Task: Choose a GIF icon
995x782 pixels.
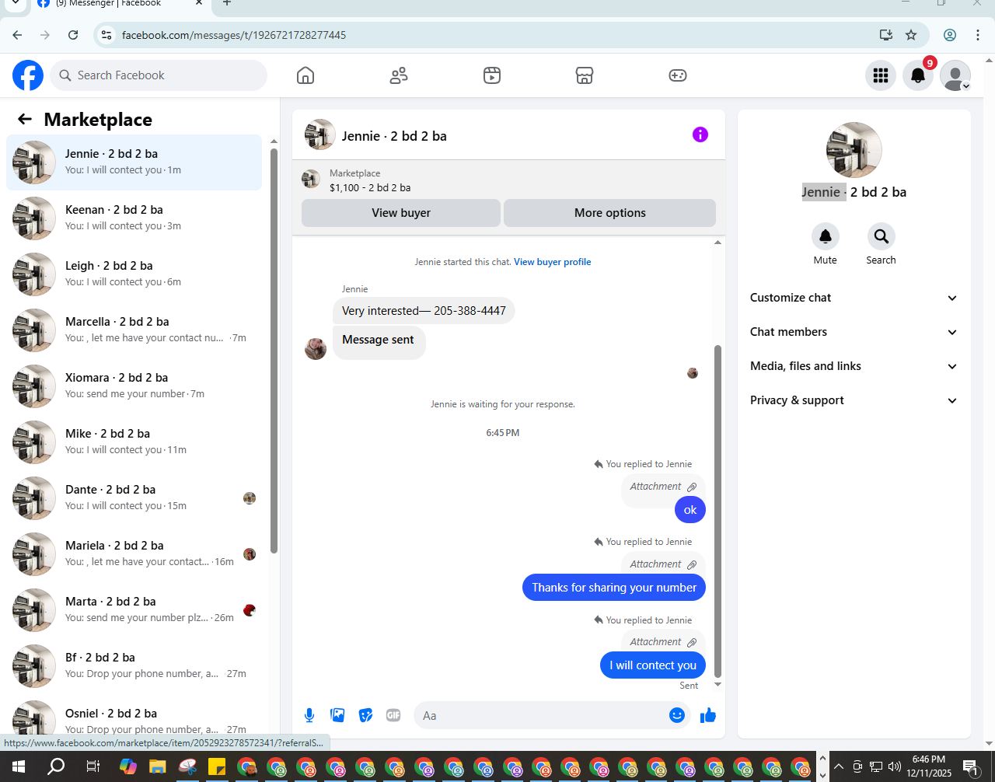Action: tap(393, 715)
